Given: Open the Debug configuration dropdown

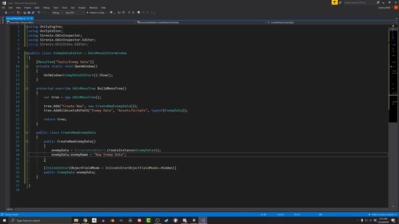Looking at the screenshot, I should (x=57, y=12).
